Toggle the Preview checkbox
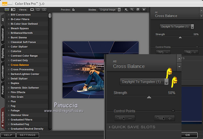This screenshot has height=139, width=203. (x=74, y=9)
